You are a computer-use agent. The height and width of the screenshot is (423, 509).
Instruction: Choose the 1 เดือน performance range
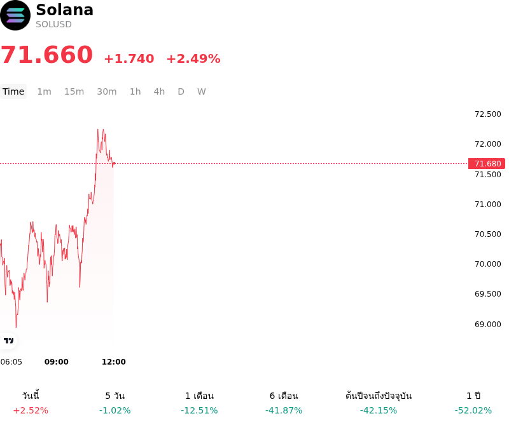[199, 403]
